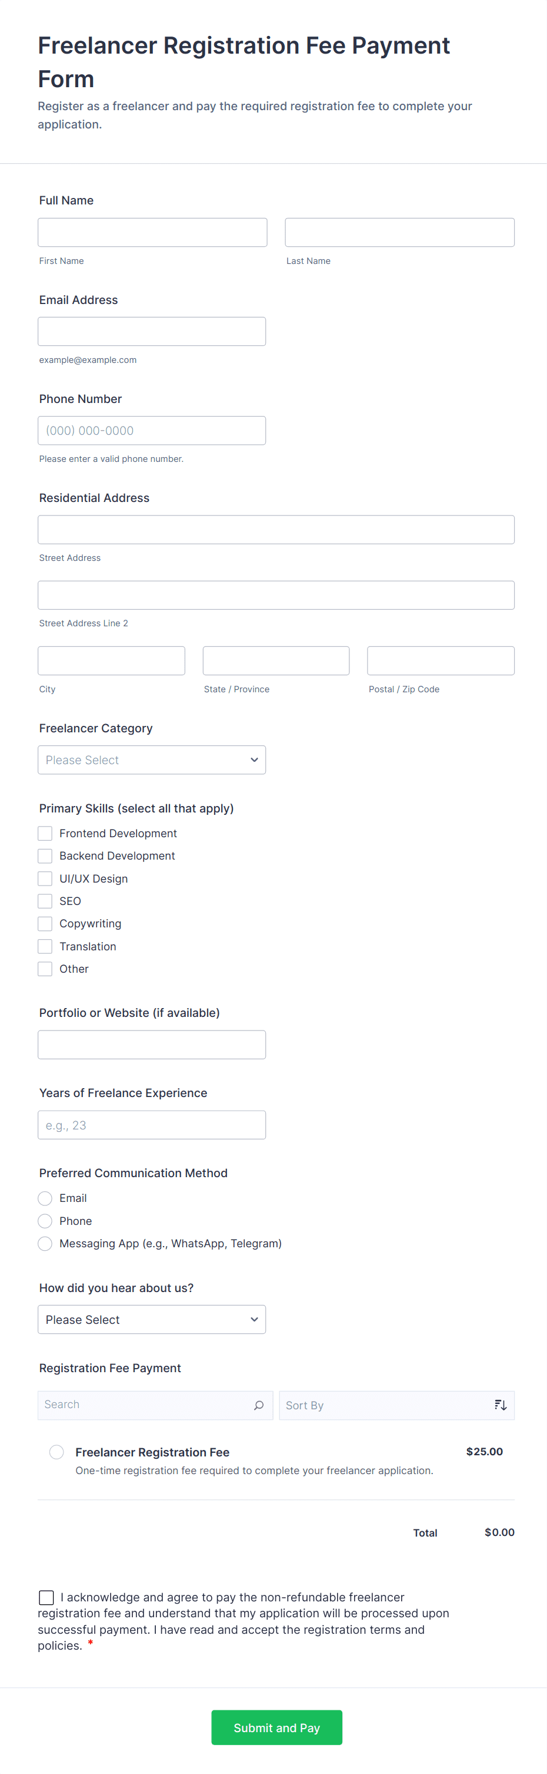
Task: Focus the Postal / Zip Code field
Action: point(441,660)
